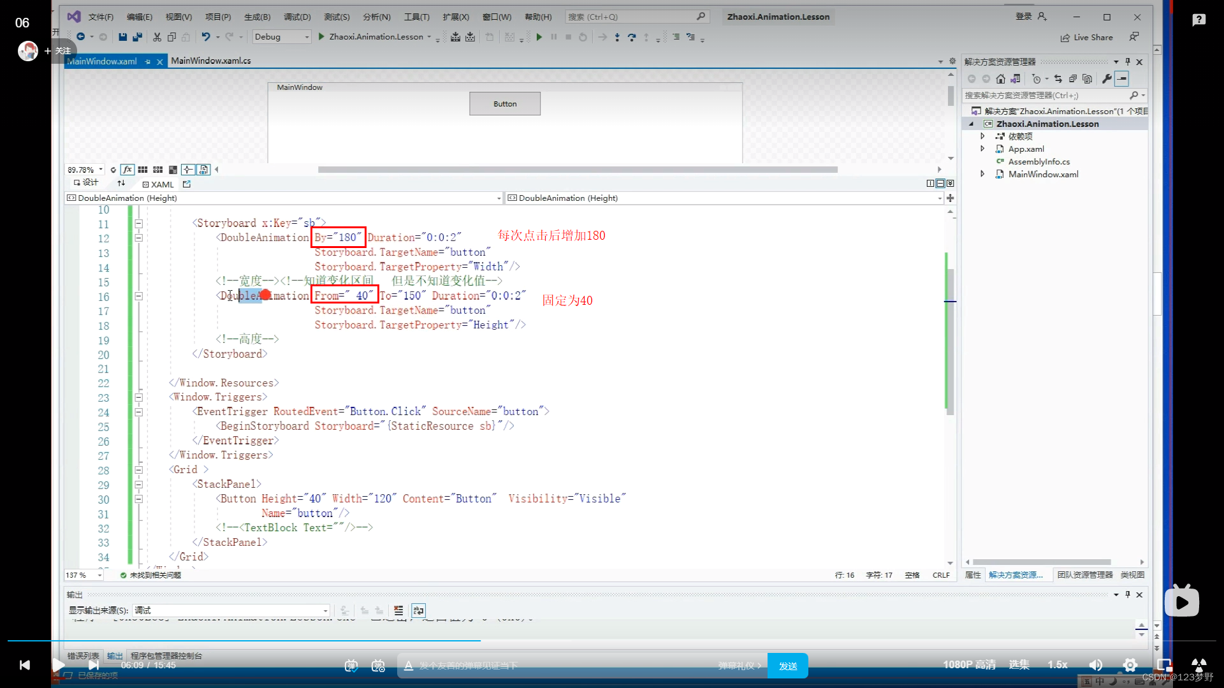Open the 调试(D) menu
The width and height of the screenshot is (1224, 688).
[x=297, y=17]
